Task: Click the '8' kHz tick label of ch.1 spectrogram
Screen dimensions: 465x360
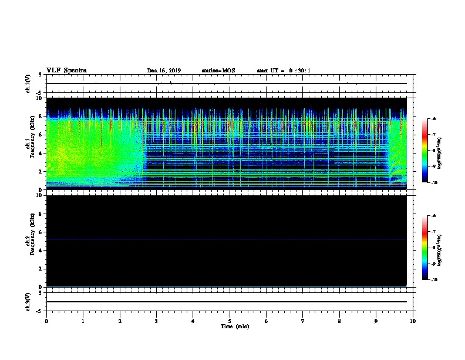Action: pos(41,116)
